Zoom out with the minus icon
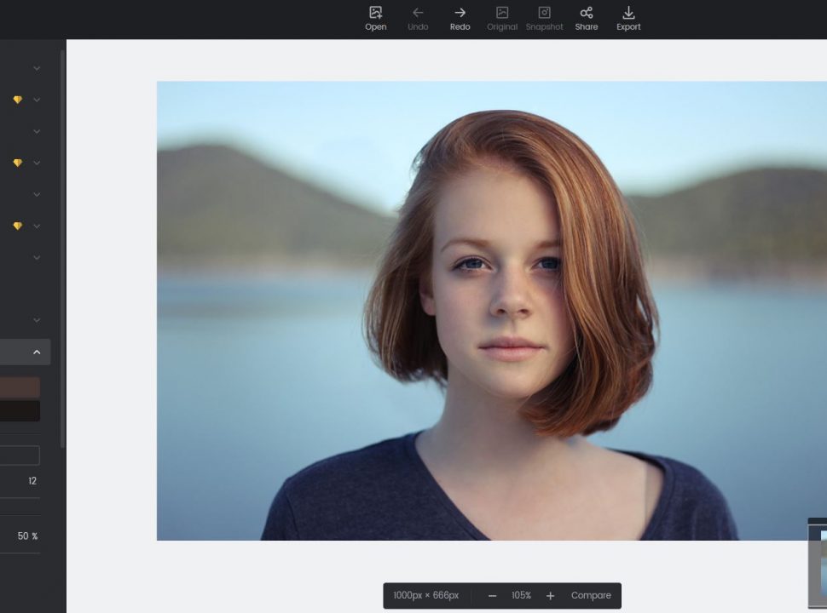827x613 pixels. 492,596
